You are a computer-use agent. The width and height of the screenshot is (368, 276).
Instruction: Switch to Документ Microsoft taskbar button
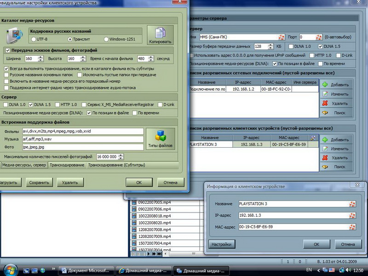click(x=86, y=270)
